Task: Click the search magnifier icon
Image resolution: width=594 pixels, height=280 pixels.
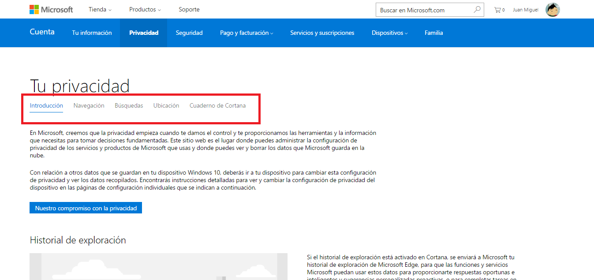Action: 477,10
